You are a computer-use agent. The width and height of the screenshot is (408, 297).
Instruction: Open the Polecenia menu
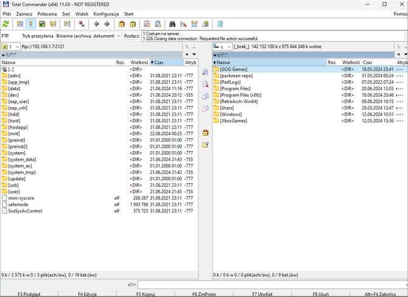pyautogui.click(x=47, y=14)
